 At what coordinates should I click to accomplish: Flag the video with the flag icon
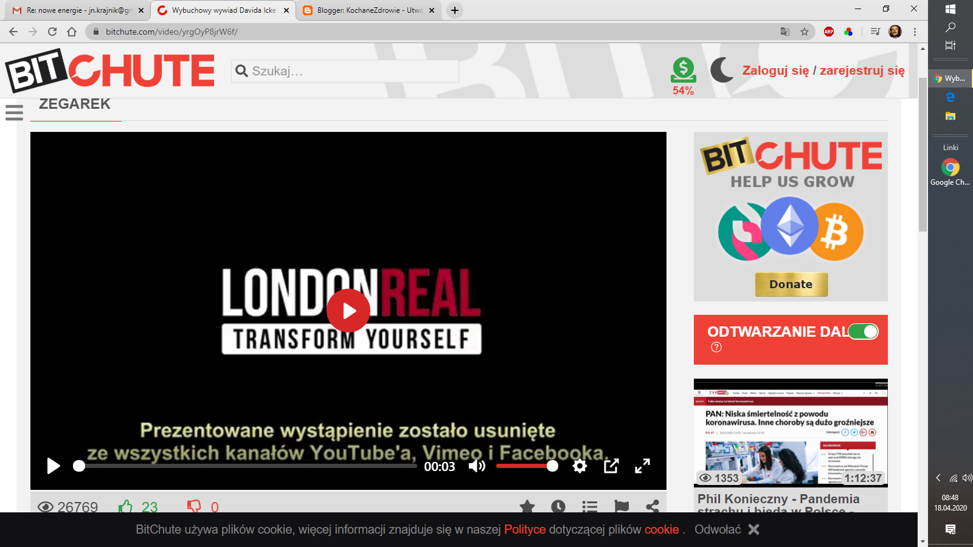[x=622, y=507]
